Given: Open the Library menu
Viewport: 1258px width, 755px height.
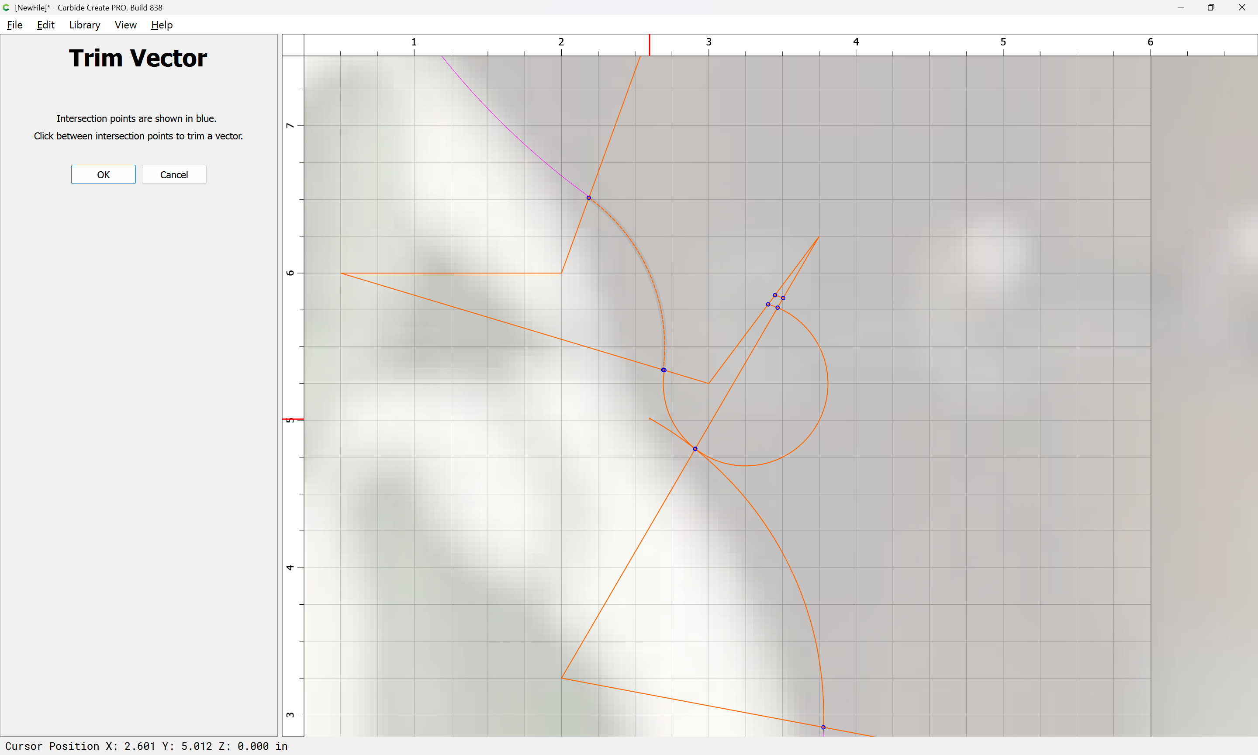Looking at the screenshot, I should 84,25.
